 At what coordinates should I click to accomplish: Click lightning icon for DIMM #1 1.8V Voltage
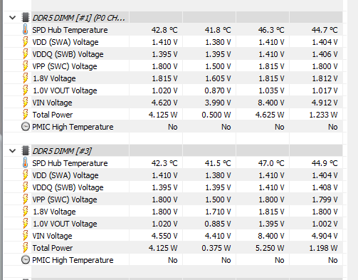click(25, 78)
